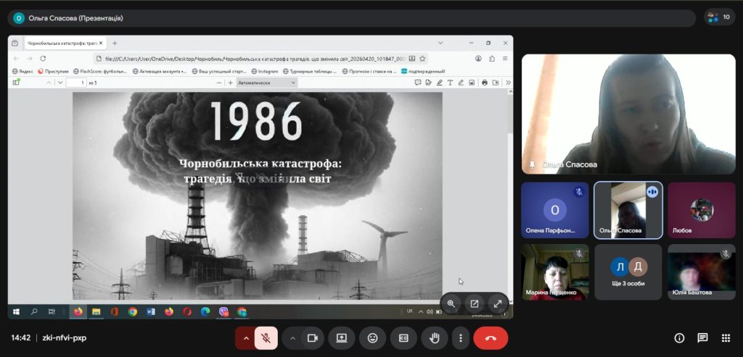Turn the camera on or off
This screenshot has height=357, width=743.
pyautogui.click(x=313, y=338)
